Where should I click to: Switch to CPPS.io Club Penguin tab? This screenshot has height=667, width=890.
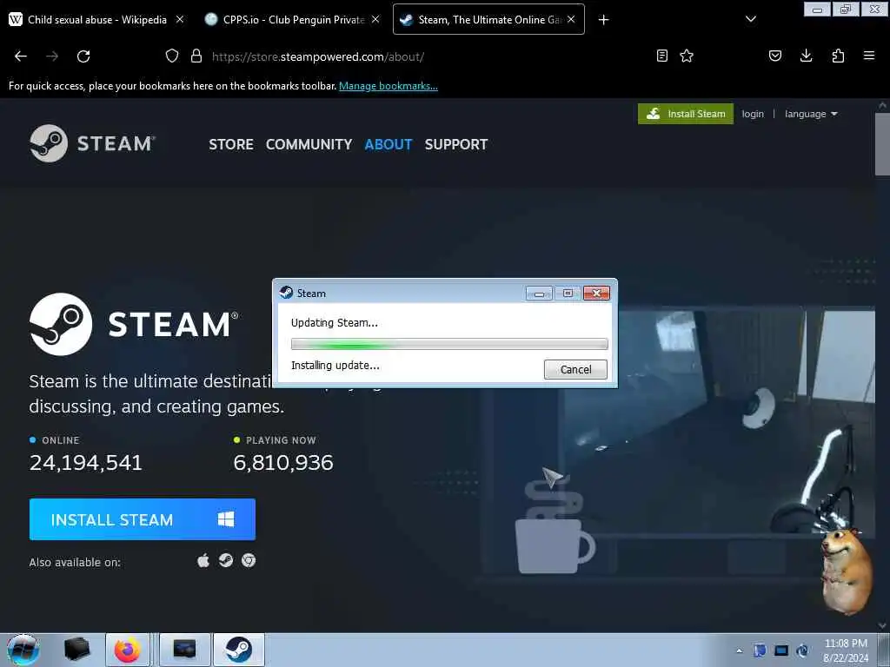point(293,20)
